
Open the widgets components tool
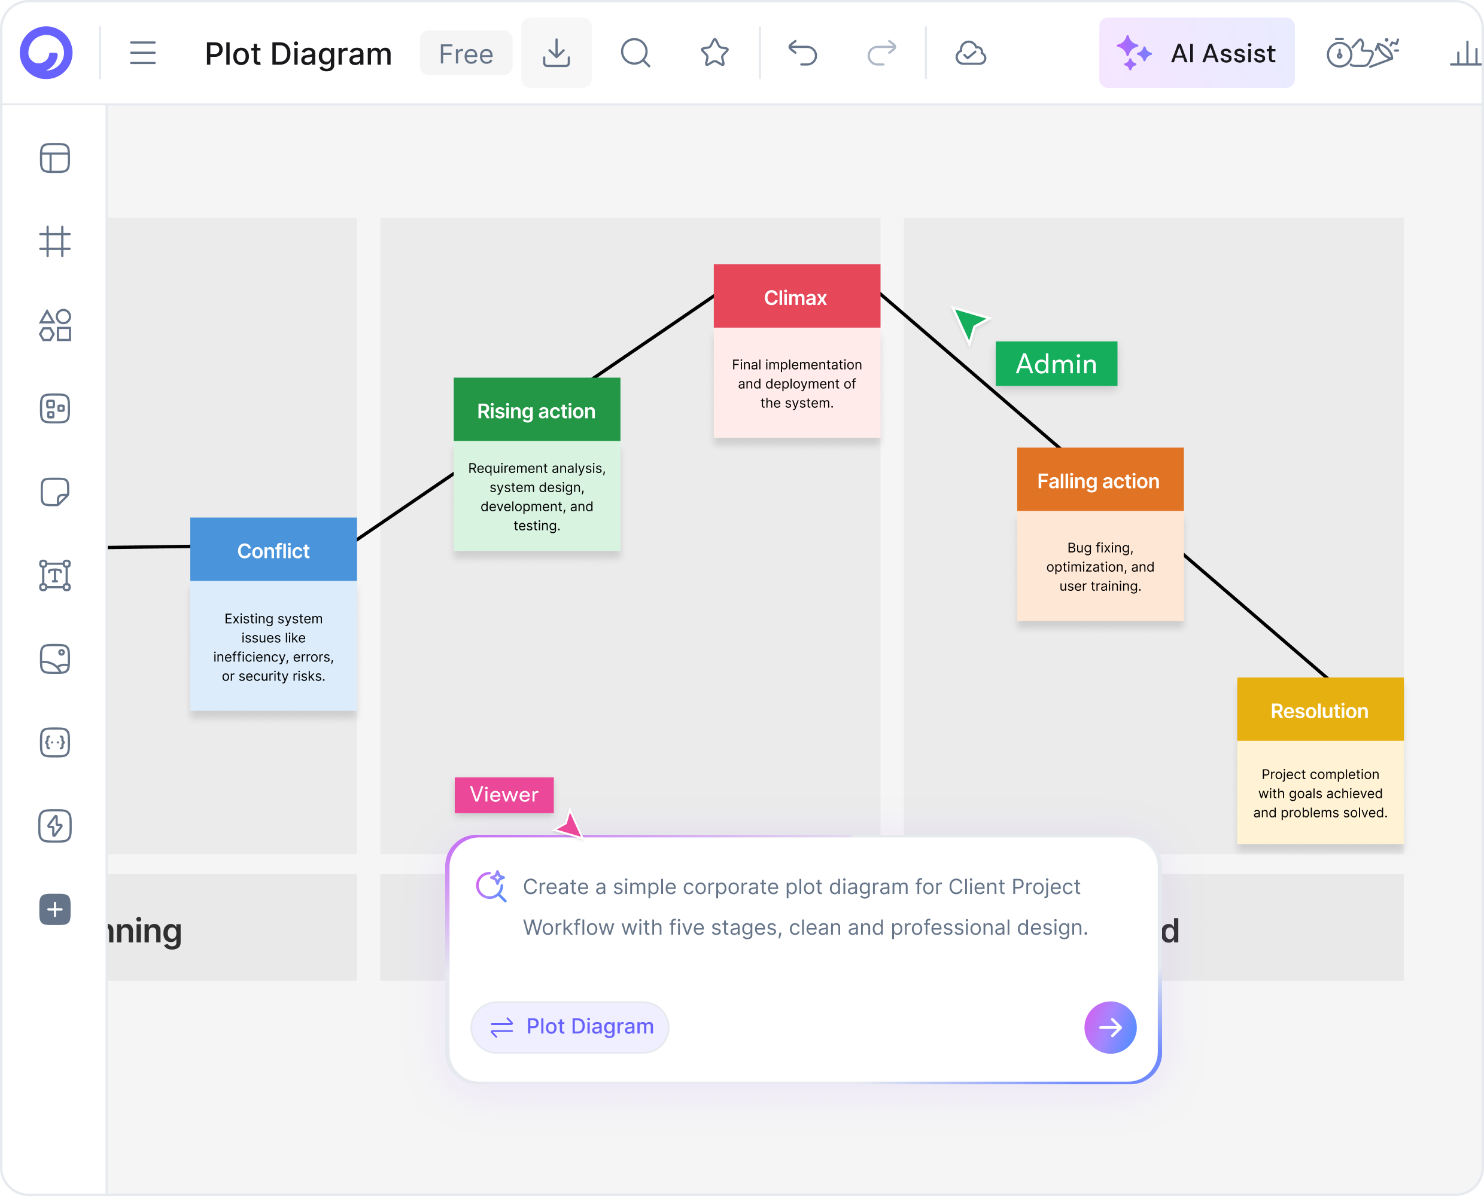[55, 408]
